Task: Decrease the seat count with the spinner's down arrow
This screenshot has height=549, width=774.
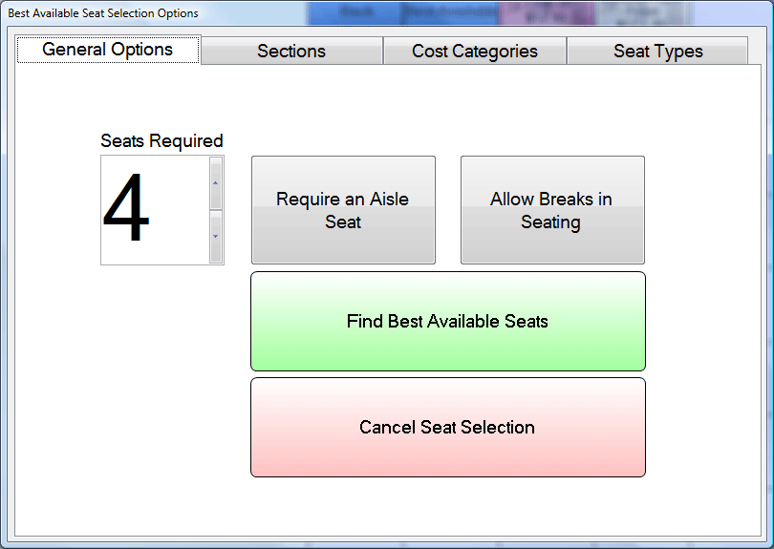Action: coord(216,236)
